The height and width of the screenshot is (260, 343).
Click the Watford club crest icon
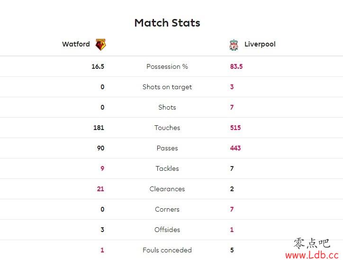click(100, 45)
